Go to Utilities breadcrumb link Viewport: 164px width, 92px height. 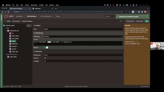click(8, 21)
